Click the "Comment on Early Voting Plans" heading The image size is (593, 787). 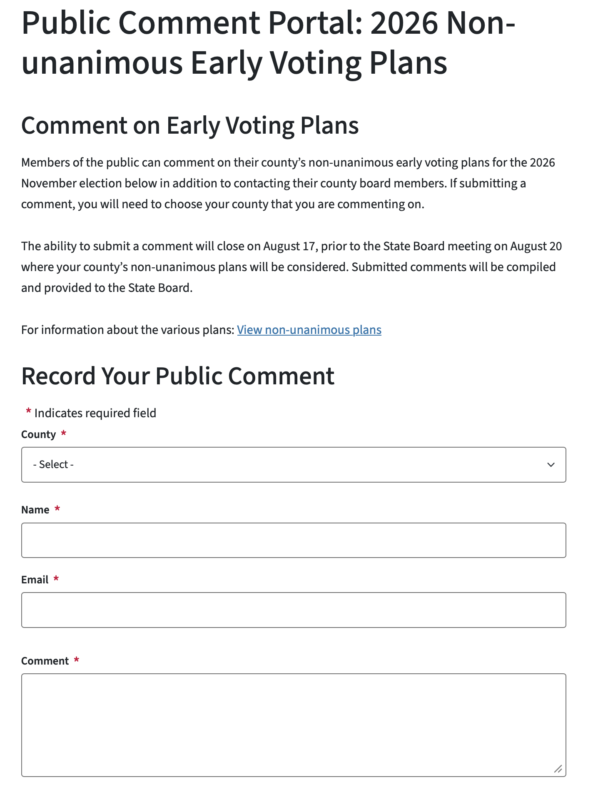pyautogui.click(x=190, y=125)
